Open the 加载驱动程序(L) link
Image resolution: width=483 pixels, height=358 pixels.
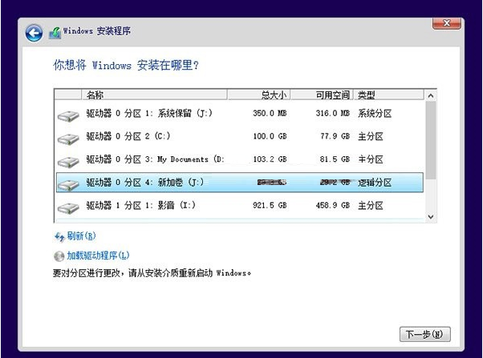[98, 256]
